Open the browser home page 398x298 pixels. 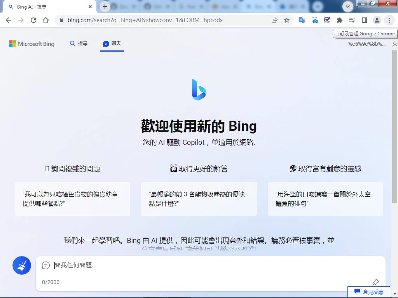(46, 20)
